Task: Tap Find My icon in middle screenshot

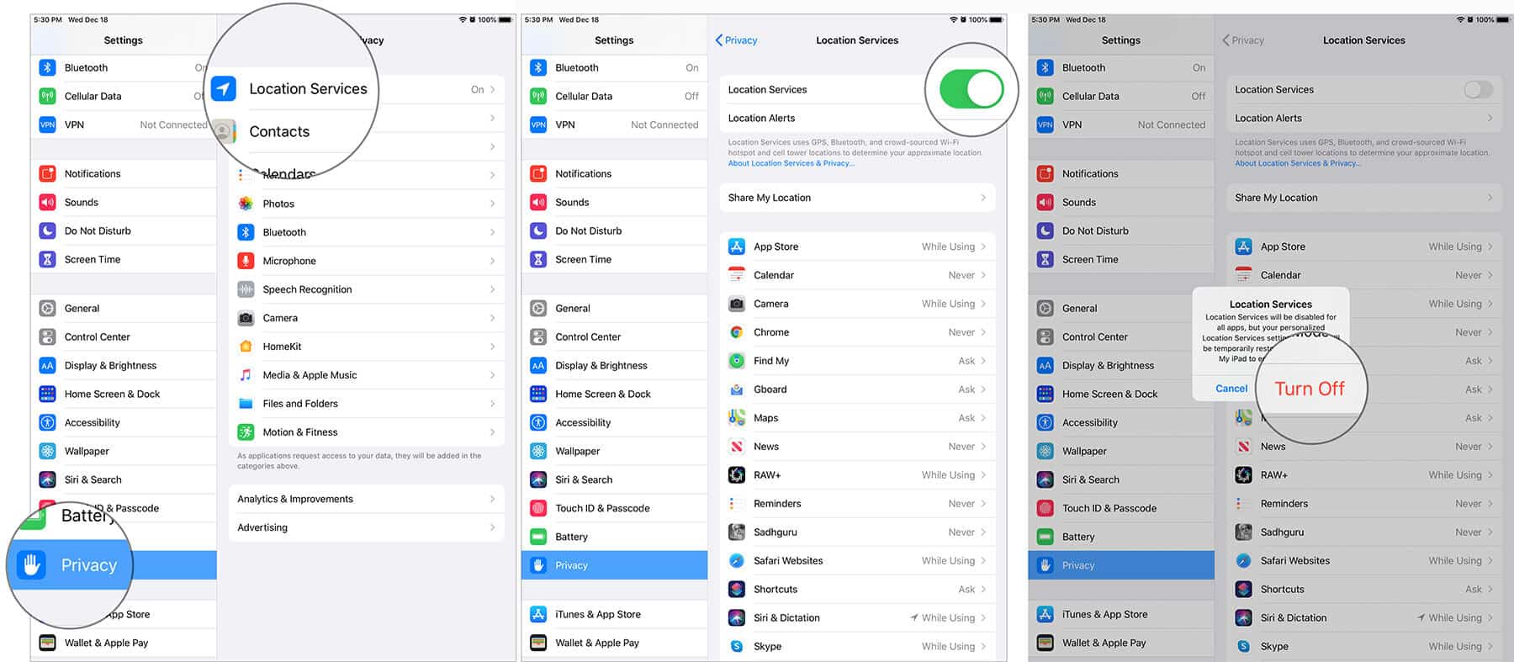Action: (x=737, y=361)
